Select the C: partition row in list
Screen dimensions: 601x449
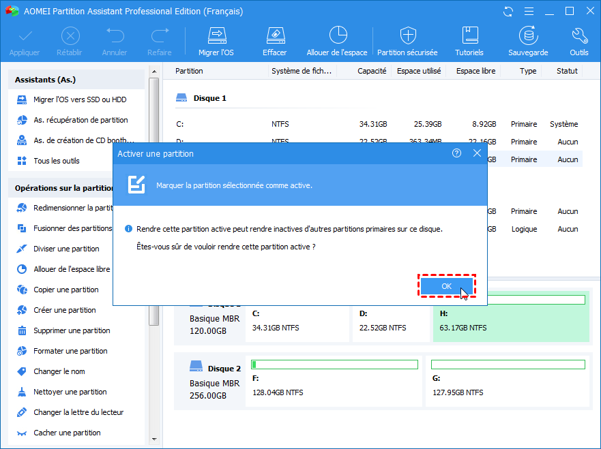[x=377, y=124]
